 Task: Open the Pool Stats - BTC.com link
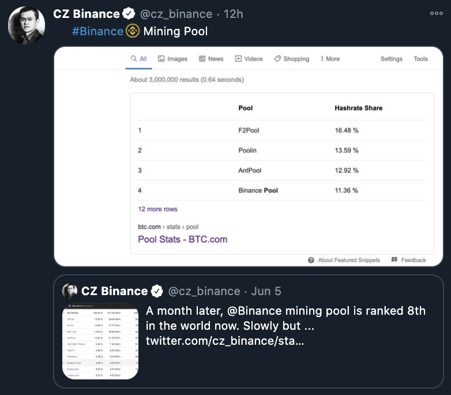coord(183,239)
